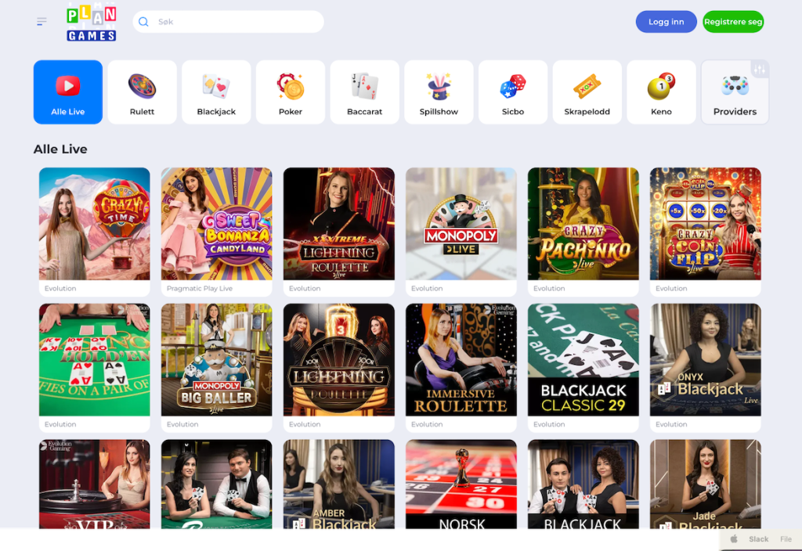
Task: Open the Slack menu
Action: pos(758,538)
